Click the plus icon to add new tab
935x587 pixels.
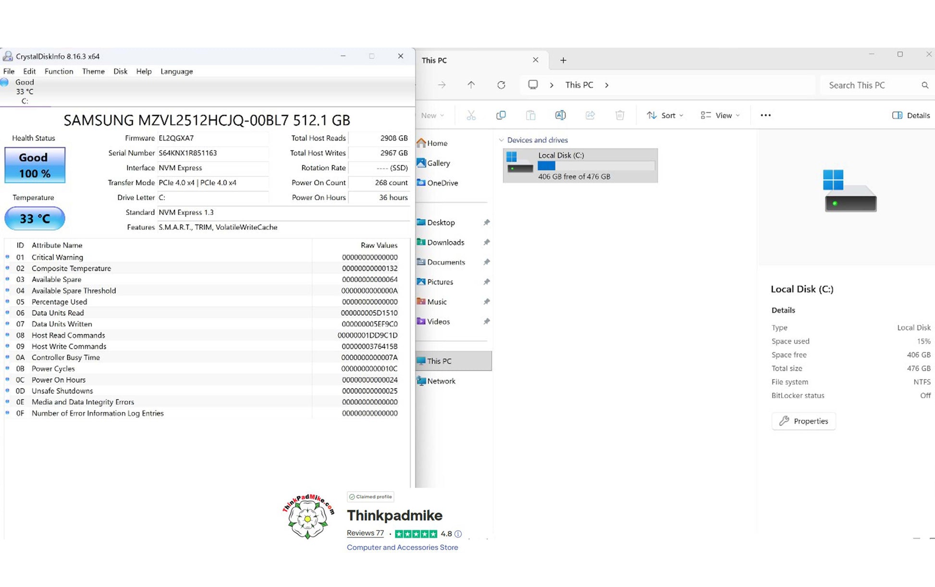tap(563, 60)
